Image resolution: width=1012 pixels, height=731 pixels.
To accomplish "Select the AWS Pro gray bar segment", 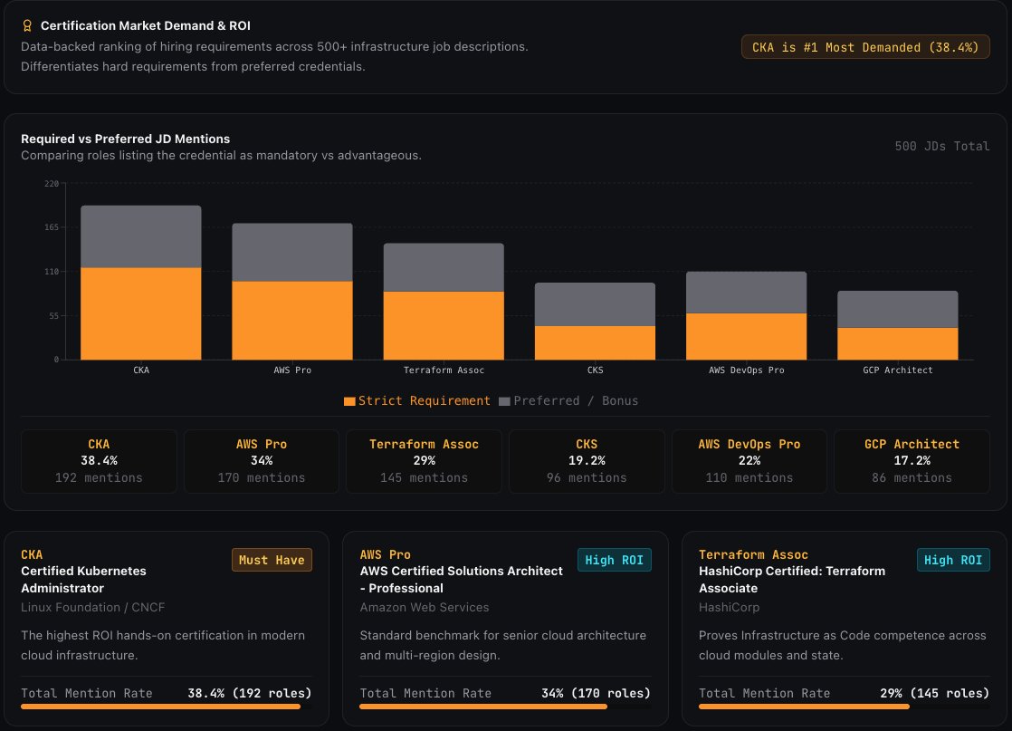I will [x=292, y=253].
